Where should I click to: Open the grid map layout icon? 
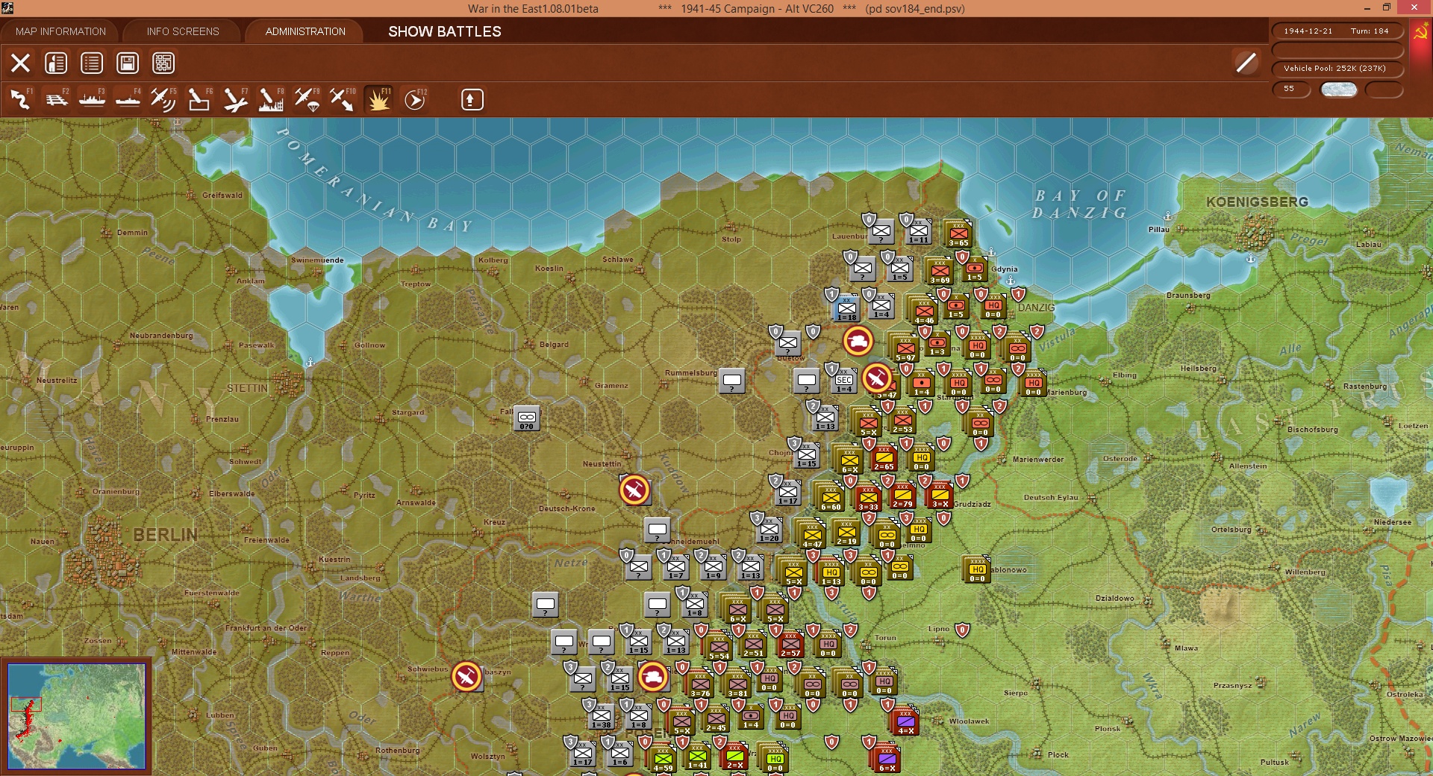pos(163,63)
